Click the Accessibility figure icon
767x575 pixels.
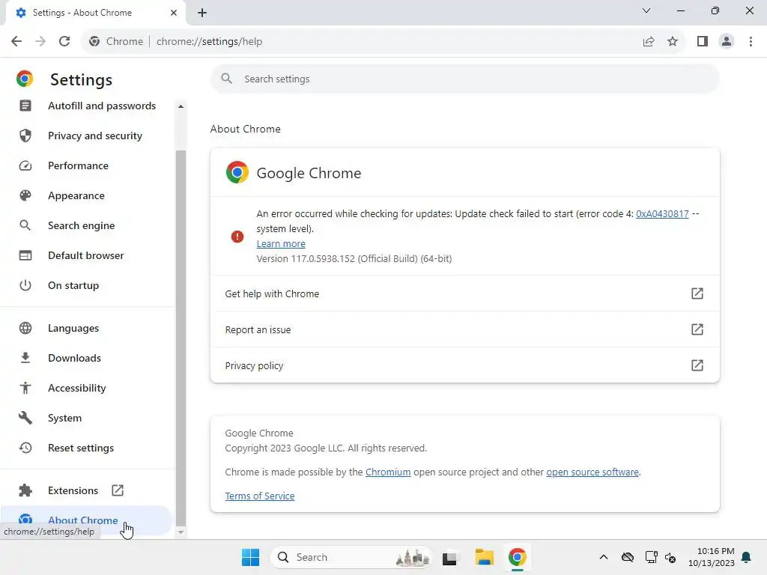click(x=25, y=388)
